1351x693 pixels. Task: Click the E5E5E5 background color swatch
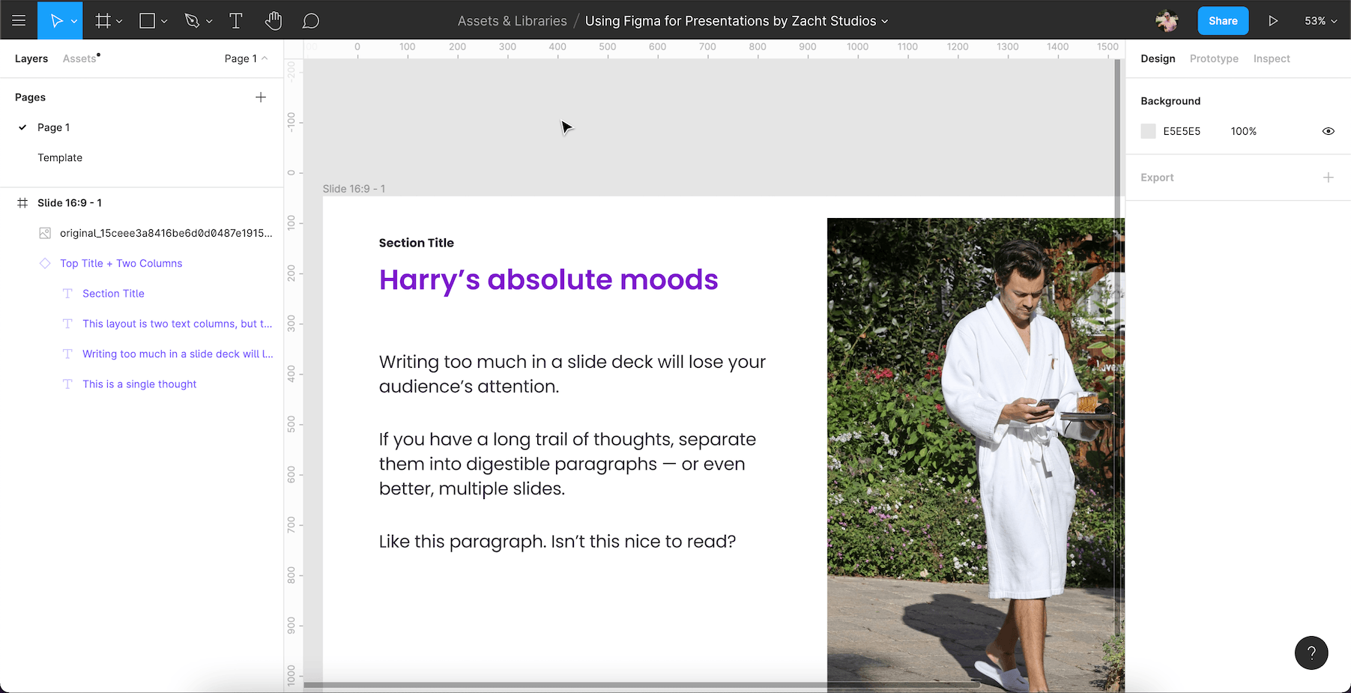coord(1148,131)
